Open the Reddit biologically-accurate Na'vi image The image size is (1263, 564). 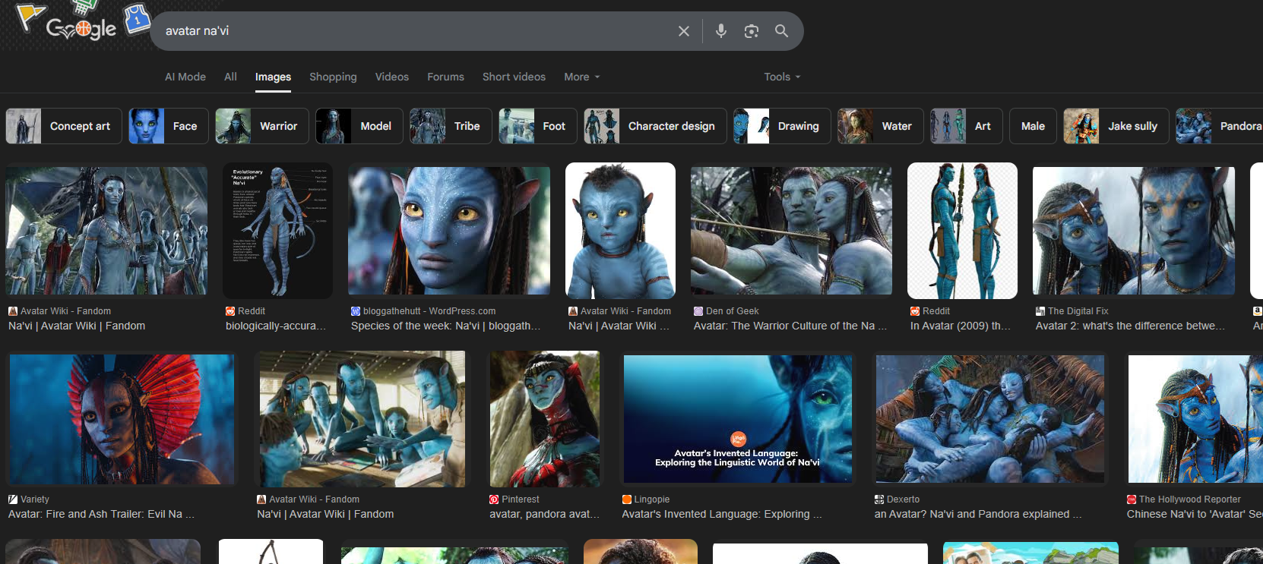point(277,231)
